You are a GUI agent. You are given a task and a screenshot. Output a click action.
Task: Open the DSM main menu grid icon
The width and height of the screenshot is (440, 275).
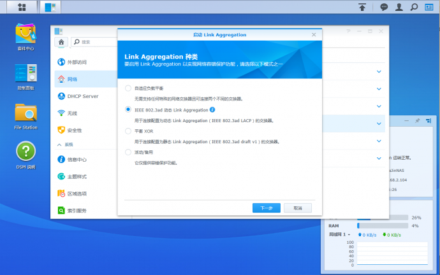click(x=22, y=7)
